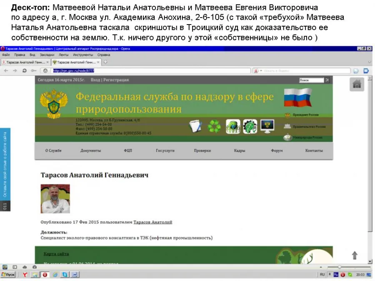375x281 pixels.
Task: Open Skype from the taskbar
Action: pyautogui.click(x=65, y=275)
